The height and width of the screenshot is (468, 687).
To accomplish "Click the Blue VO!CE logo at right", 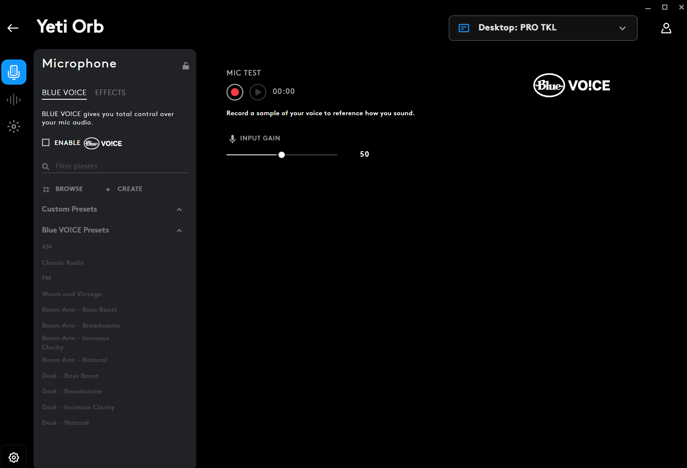I will click(x=571, y=85).
